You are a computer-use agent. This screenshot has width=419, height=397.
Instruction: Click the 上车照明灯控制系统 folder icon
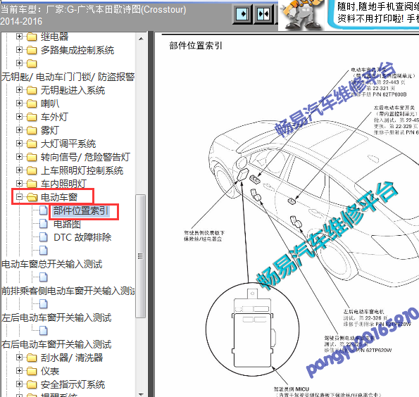(x=32, y=170)
